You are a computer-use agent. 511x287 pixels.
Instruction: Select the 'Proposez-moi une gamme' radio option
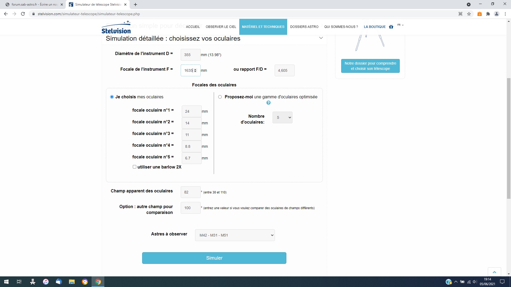point(220,97)
